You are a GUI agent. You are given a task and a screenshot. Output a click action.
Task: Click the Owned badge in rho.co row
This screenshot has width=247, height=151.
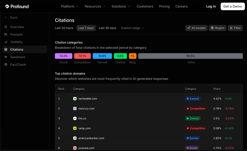(193, 118)
